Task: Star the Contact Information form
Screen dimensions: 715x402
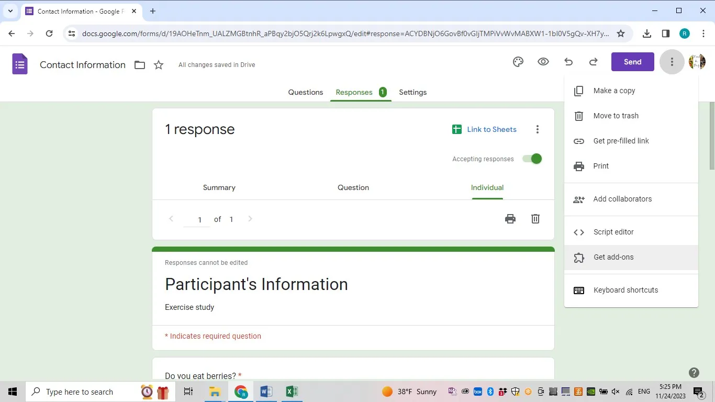Action: coord(158,64)
